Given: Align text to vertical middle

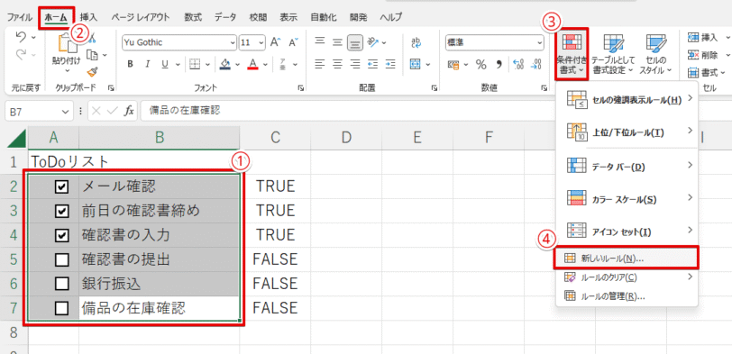Looking at the screenshot, I should pos(337,42).
